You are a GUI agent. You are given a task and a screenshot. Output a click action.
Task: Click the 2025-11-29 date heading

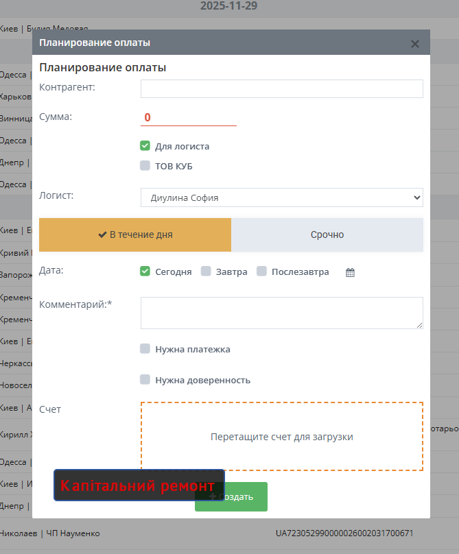coord(228,5)
